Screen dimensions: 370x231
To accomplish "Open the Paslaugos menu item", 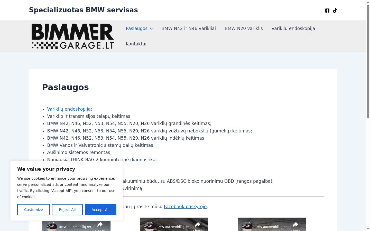I will [x=136, y=28].
